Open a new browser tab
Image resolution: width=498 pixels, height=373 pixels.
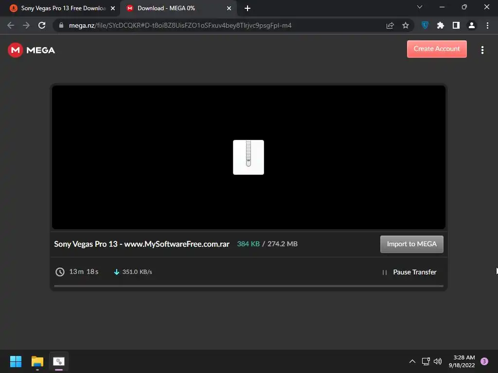[x=248, y=8]
